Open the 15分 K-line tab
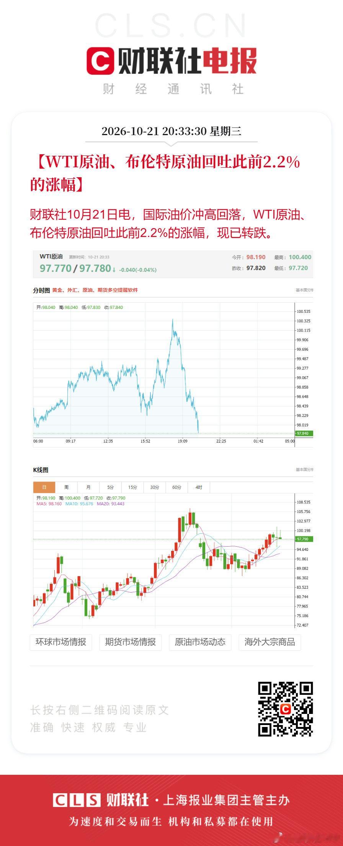The image size is (343, 846). 132,487
